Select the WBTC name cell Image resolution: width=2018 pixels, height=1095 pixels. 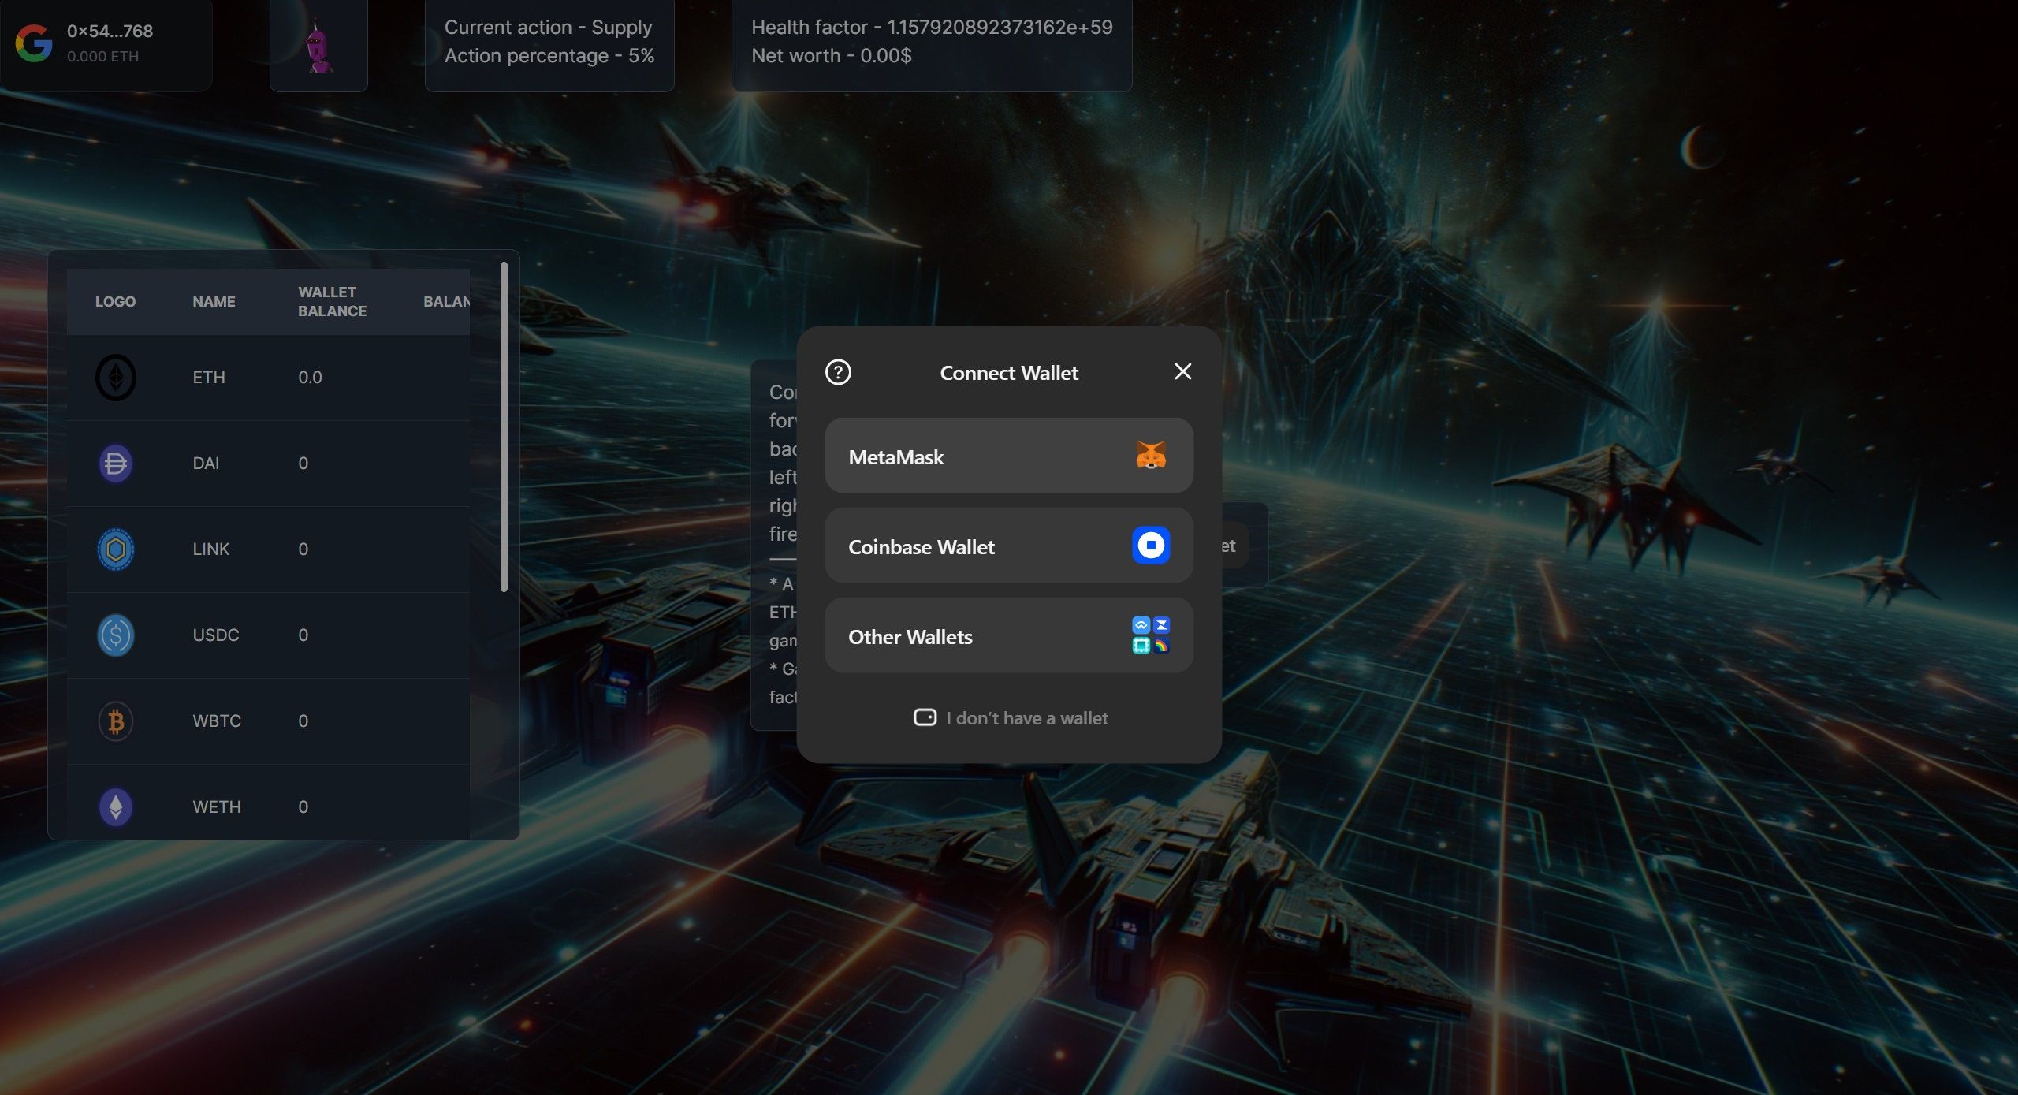217,721
